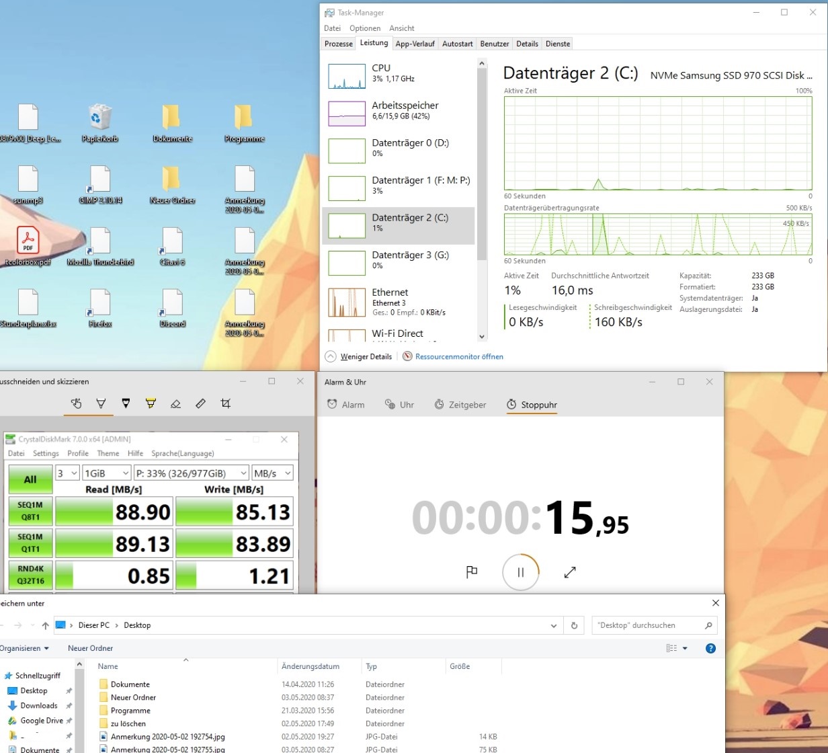Select Google Drive in the save dialog sidebar

click(42, 720)
